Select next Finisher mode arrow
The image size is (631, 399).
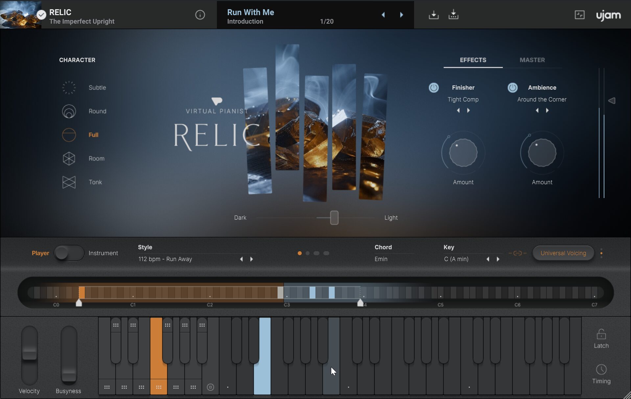(468, 111)
